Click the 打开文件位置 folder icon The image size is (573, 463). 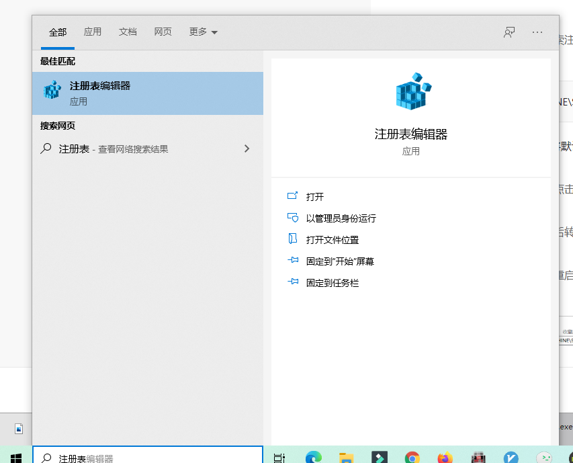click(x=292, y=239)
